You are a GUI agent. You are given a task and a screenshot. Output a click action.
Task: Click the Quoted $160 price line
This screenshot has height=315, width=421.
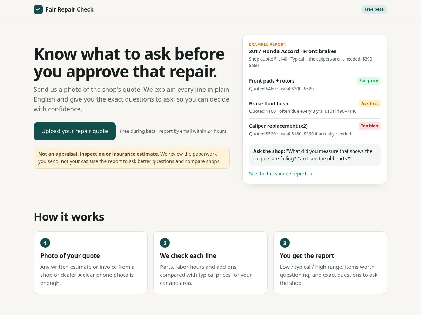[x=303, y=111]
